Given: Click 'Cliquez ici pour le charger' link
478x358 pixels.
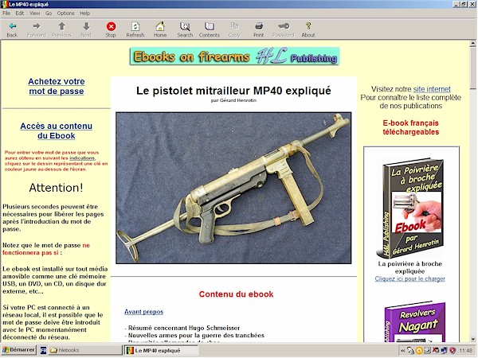Looking at the screenshot, I should pyautogui.click(x=409, y=278).
